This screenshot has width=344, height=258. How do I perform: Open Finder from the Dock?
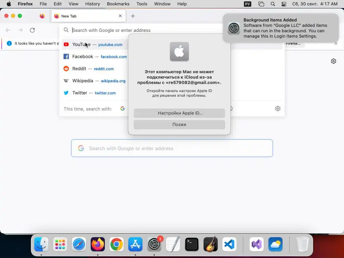(41, 244)
